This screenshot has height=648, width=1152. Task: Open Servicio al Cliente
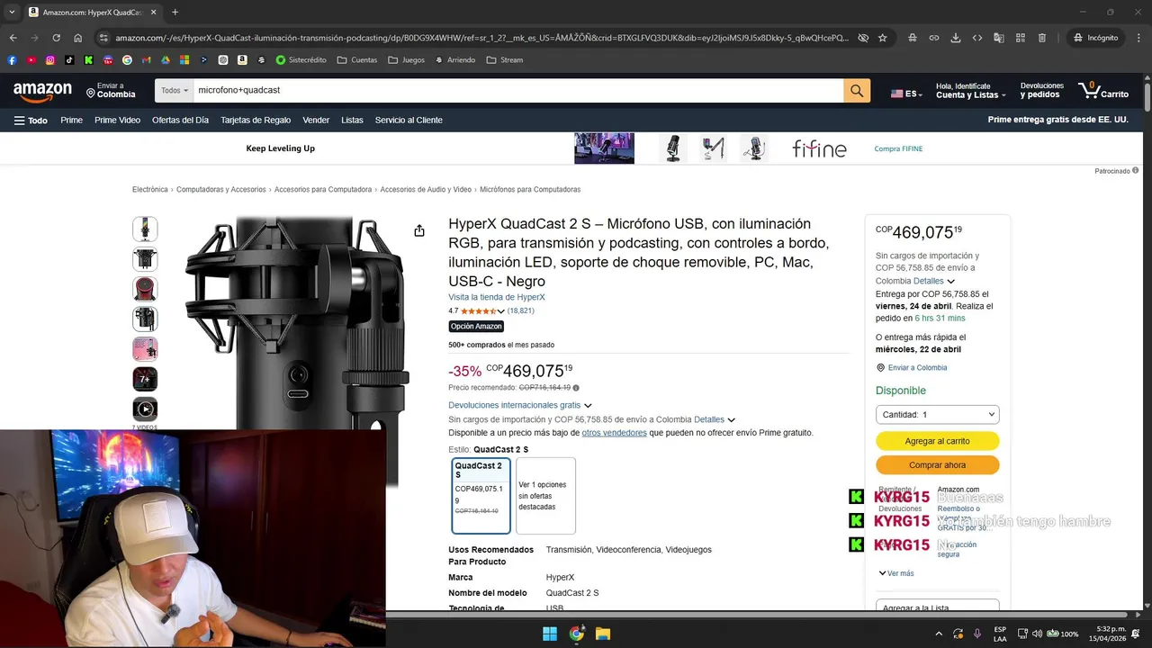click(x=409, y=120)
